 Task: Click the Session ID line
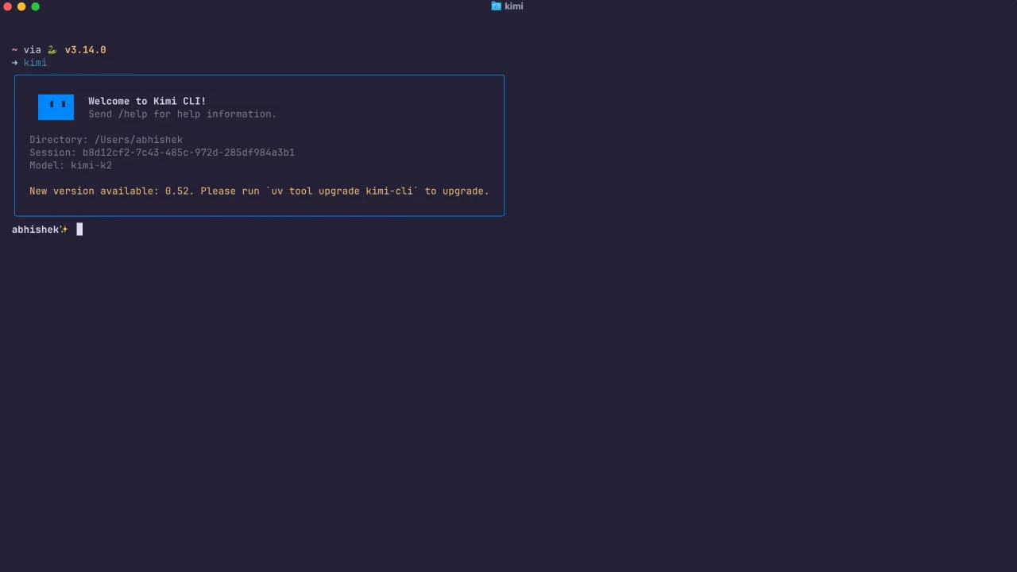[162, 153]
